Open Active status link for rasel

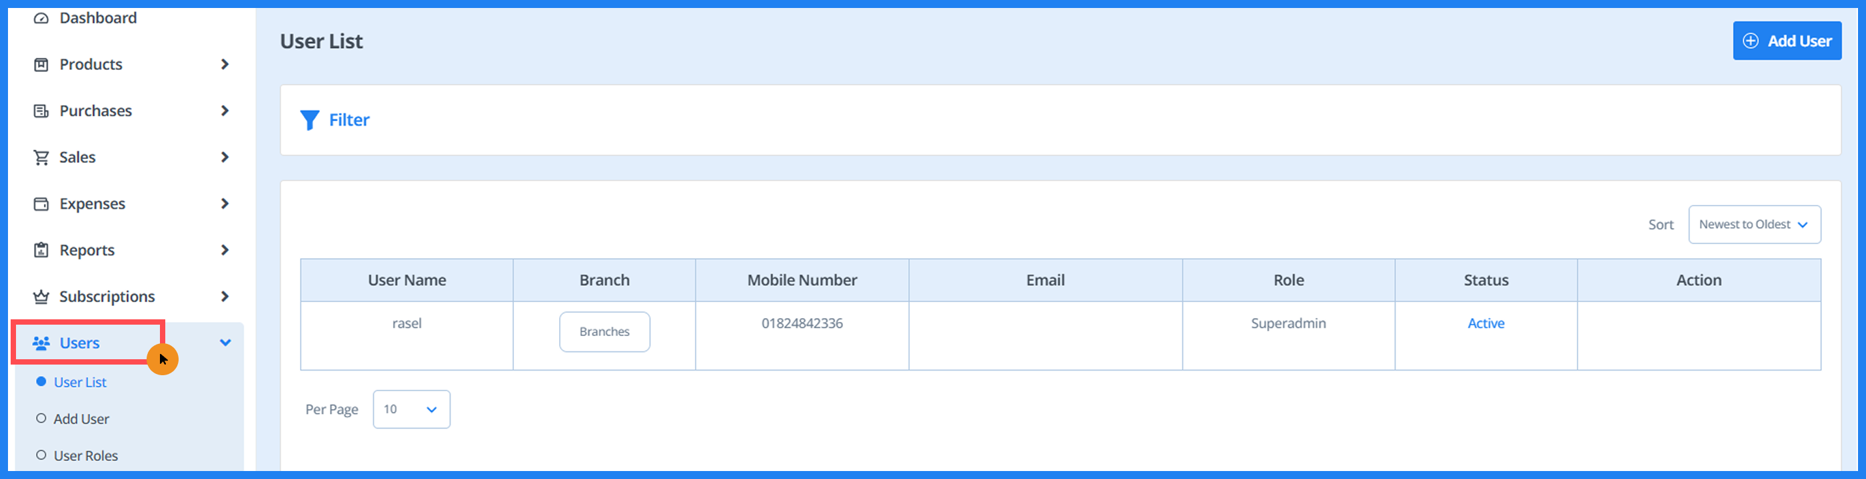[x=1485, y=323]
